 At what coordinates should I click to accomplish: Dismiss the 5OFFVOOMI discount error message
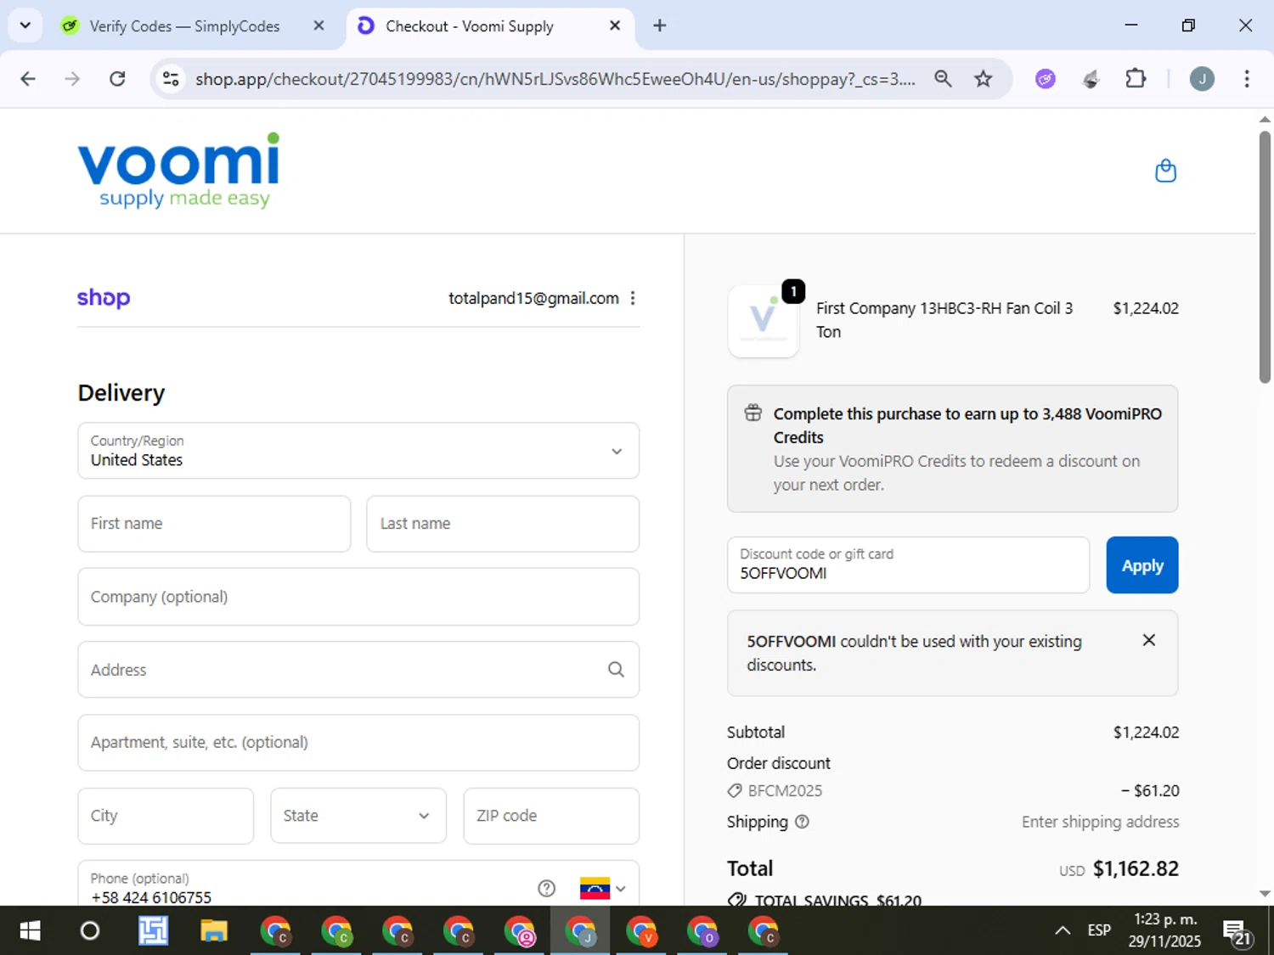[1148, 640]
